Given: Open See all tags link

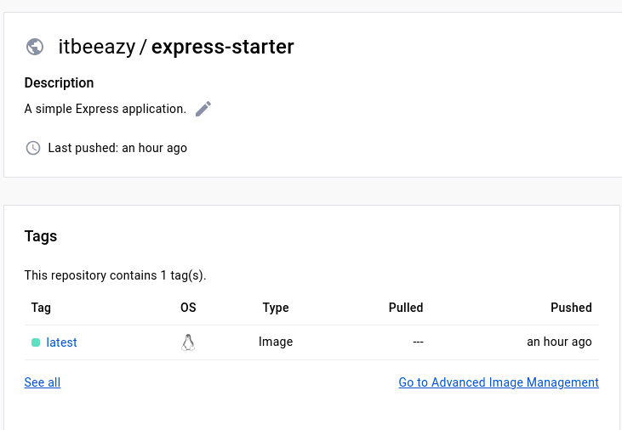Looking at the screenshot, I should (43, 382).
